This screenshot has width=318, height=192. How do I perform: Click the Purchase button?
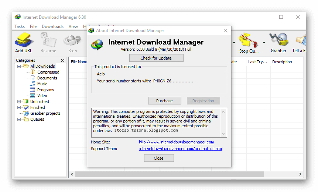164,100
